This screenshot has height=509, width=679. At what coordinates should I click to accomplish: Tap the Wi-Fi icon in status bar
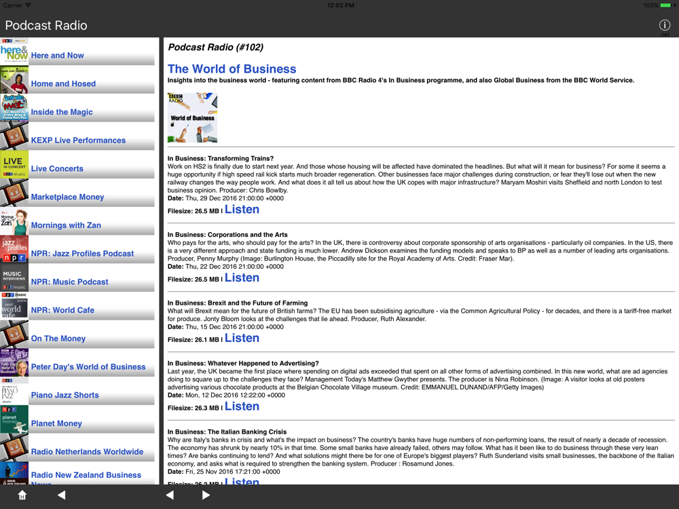tap(28, 5)
